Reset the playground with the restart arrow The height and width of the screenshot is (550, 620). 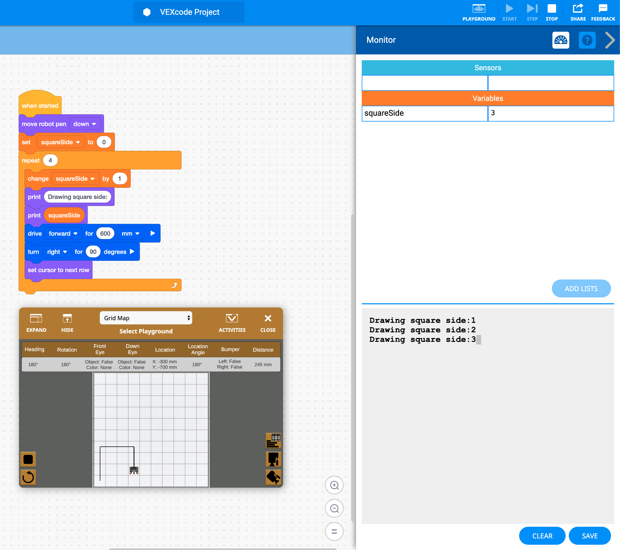tap(28, 477)
